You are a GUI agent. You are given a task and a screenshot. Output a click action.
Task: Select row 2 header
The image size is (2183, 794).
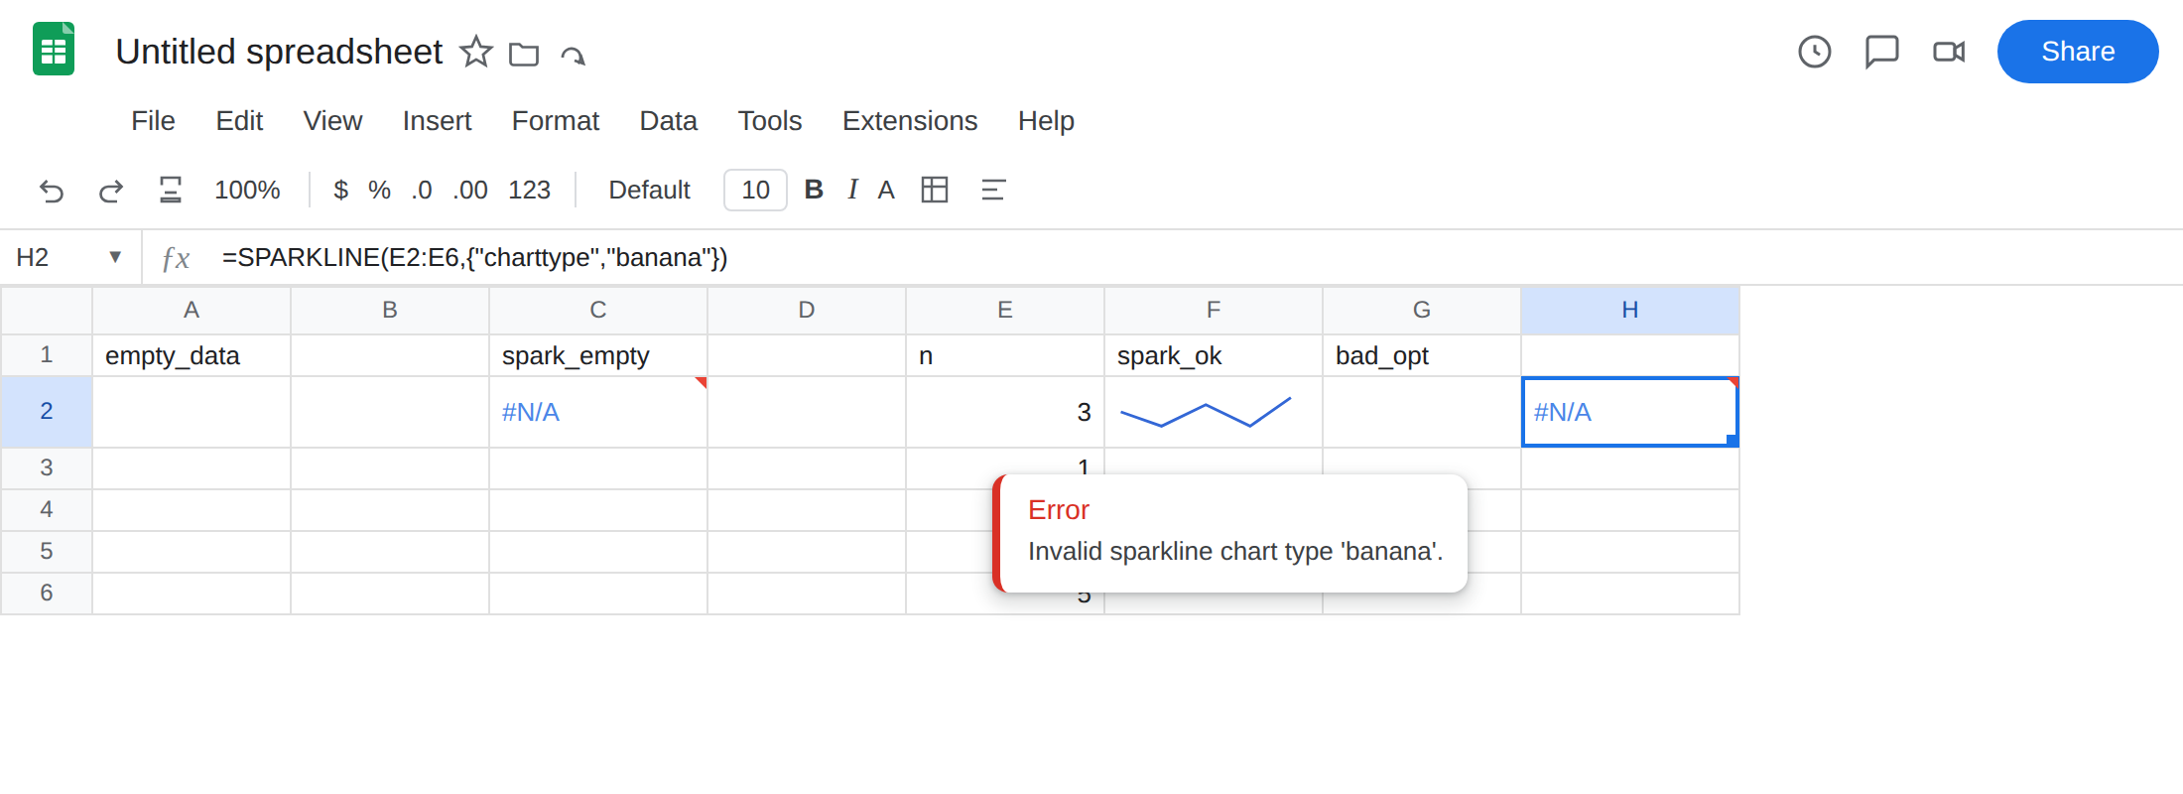point(47,412)
